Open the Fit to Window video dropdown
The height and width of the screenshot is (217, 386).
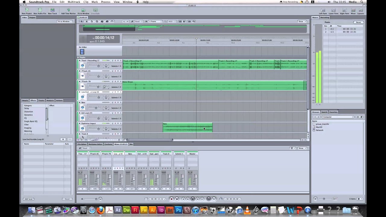(65, 21)
